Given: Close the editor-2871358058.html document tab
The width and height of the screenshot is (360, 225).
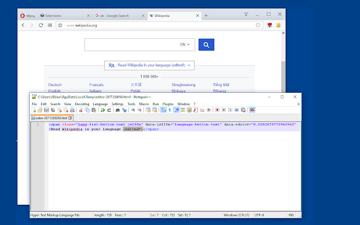Looking at the screenshot, I should point(69,118).
